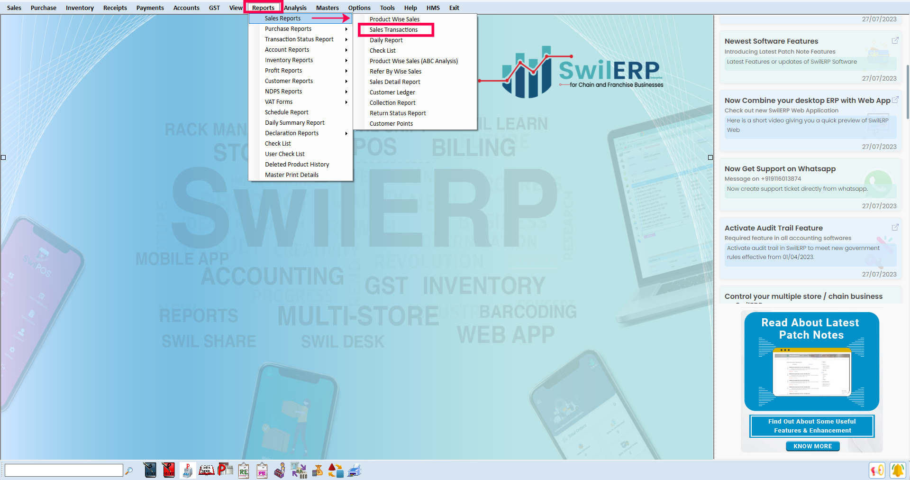Open external link on Activate Audit Trail card

(895, 228)
